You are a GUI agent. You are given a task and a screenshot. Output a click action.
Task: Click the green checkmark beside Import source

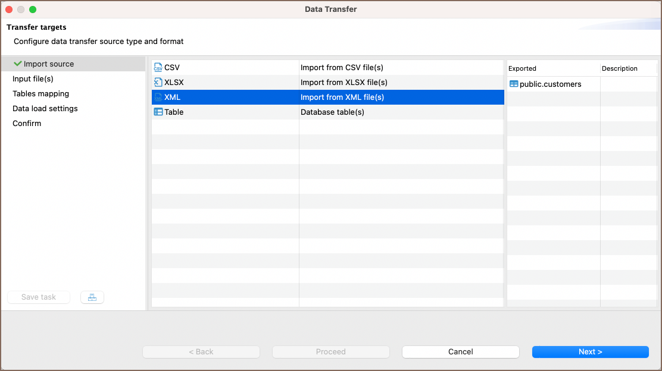point(17,64)
